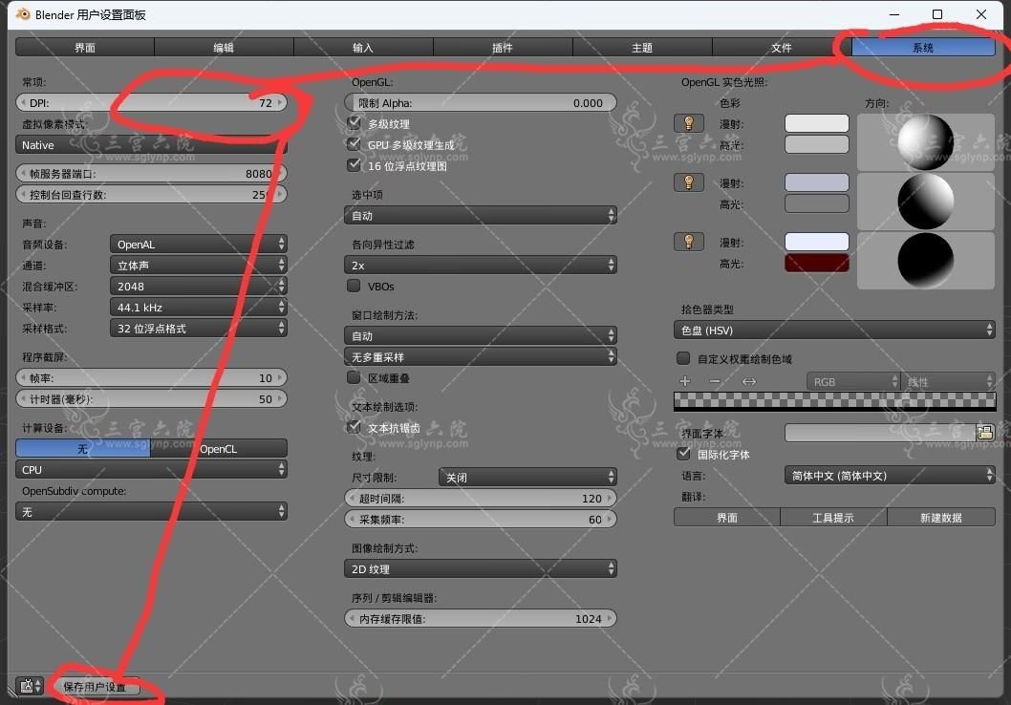Toggle the lamp beside the dark red specular swatch
Viewport: 1011px width, 705px height.
[x=689, y=242]
